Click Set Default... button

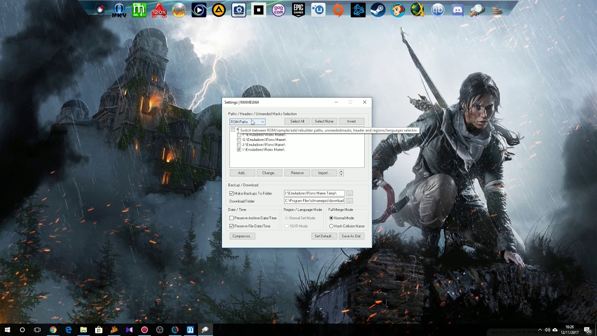(x=324, y=236)
